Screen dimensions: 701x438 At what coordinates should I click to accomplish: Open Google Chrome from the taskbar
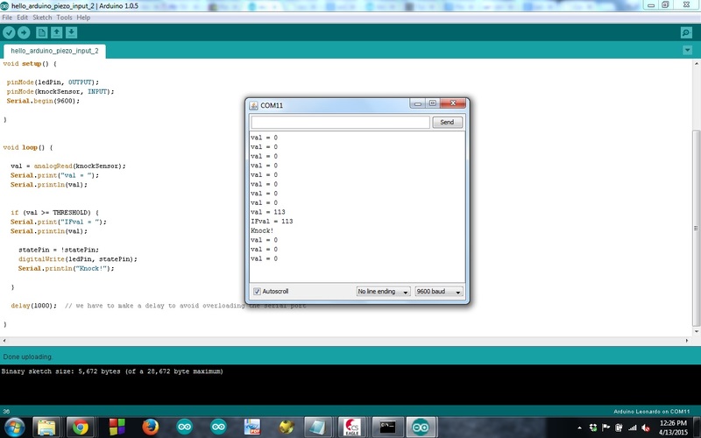coord(81,427)
